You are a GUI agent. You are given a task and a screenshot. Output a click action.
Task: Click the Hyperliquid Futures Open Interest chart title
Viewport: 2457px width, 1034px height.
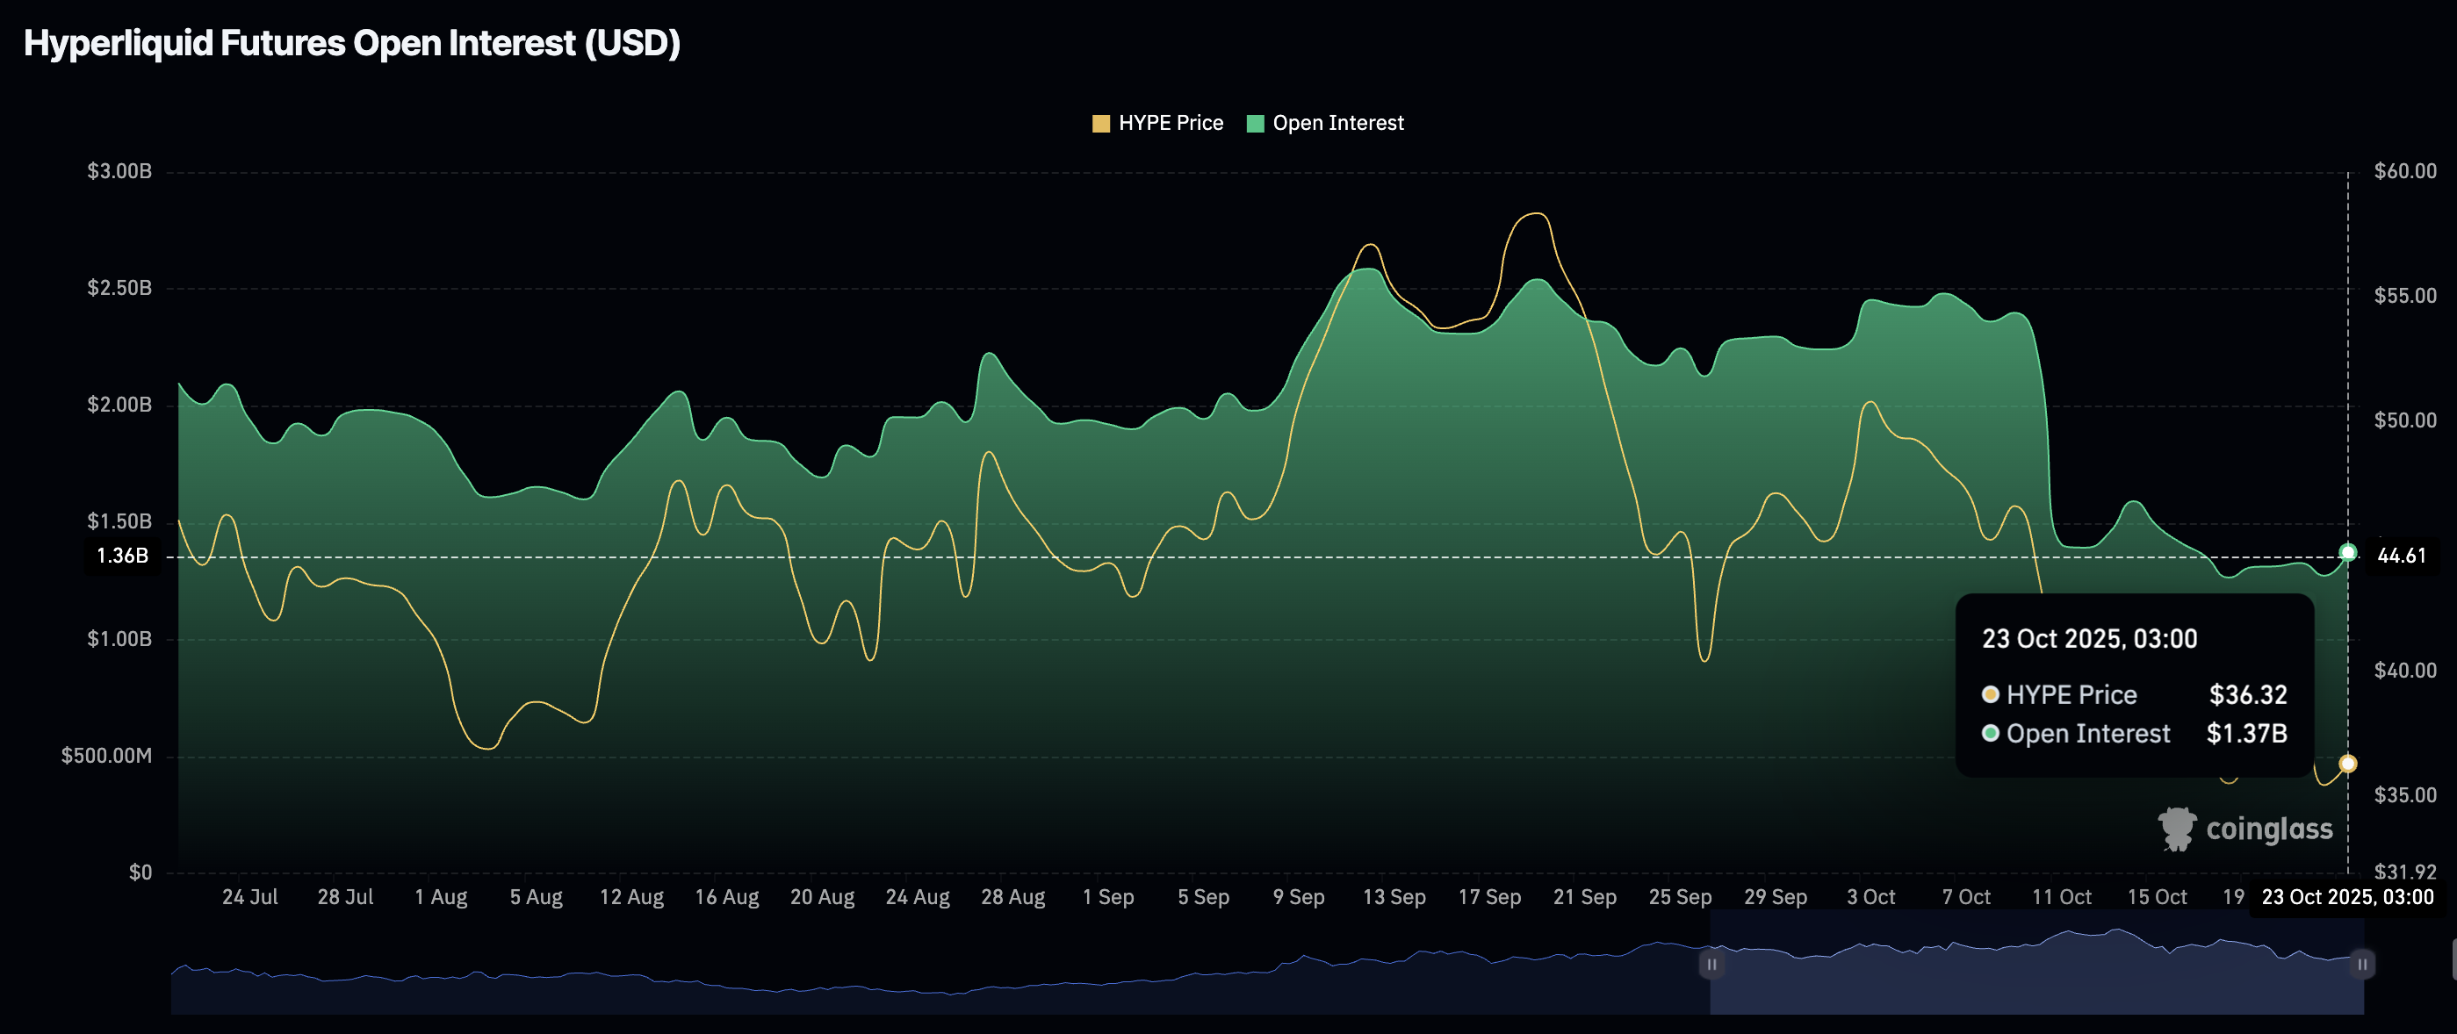[352, 44]
